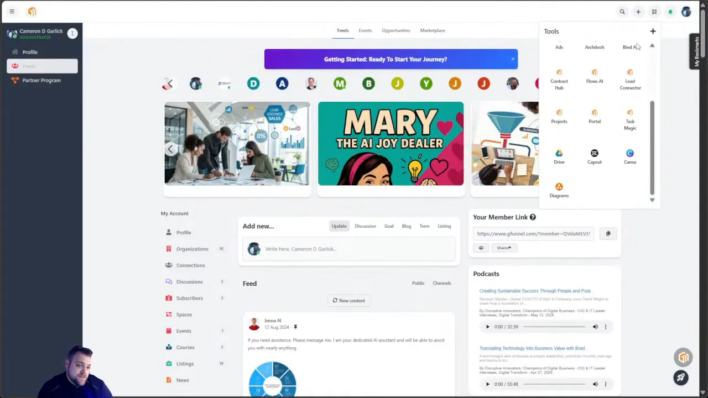This screenshot has width=708, height=398.
Task: Play the podcast with duration 32:59
Action: tap(487, 327)
